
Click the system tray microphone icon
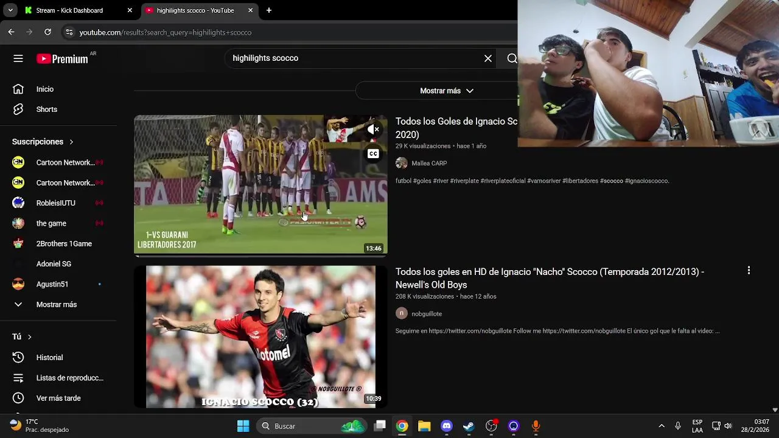pyautogui.click(x=678, y=426)
